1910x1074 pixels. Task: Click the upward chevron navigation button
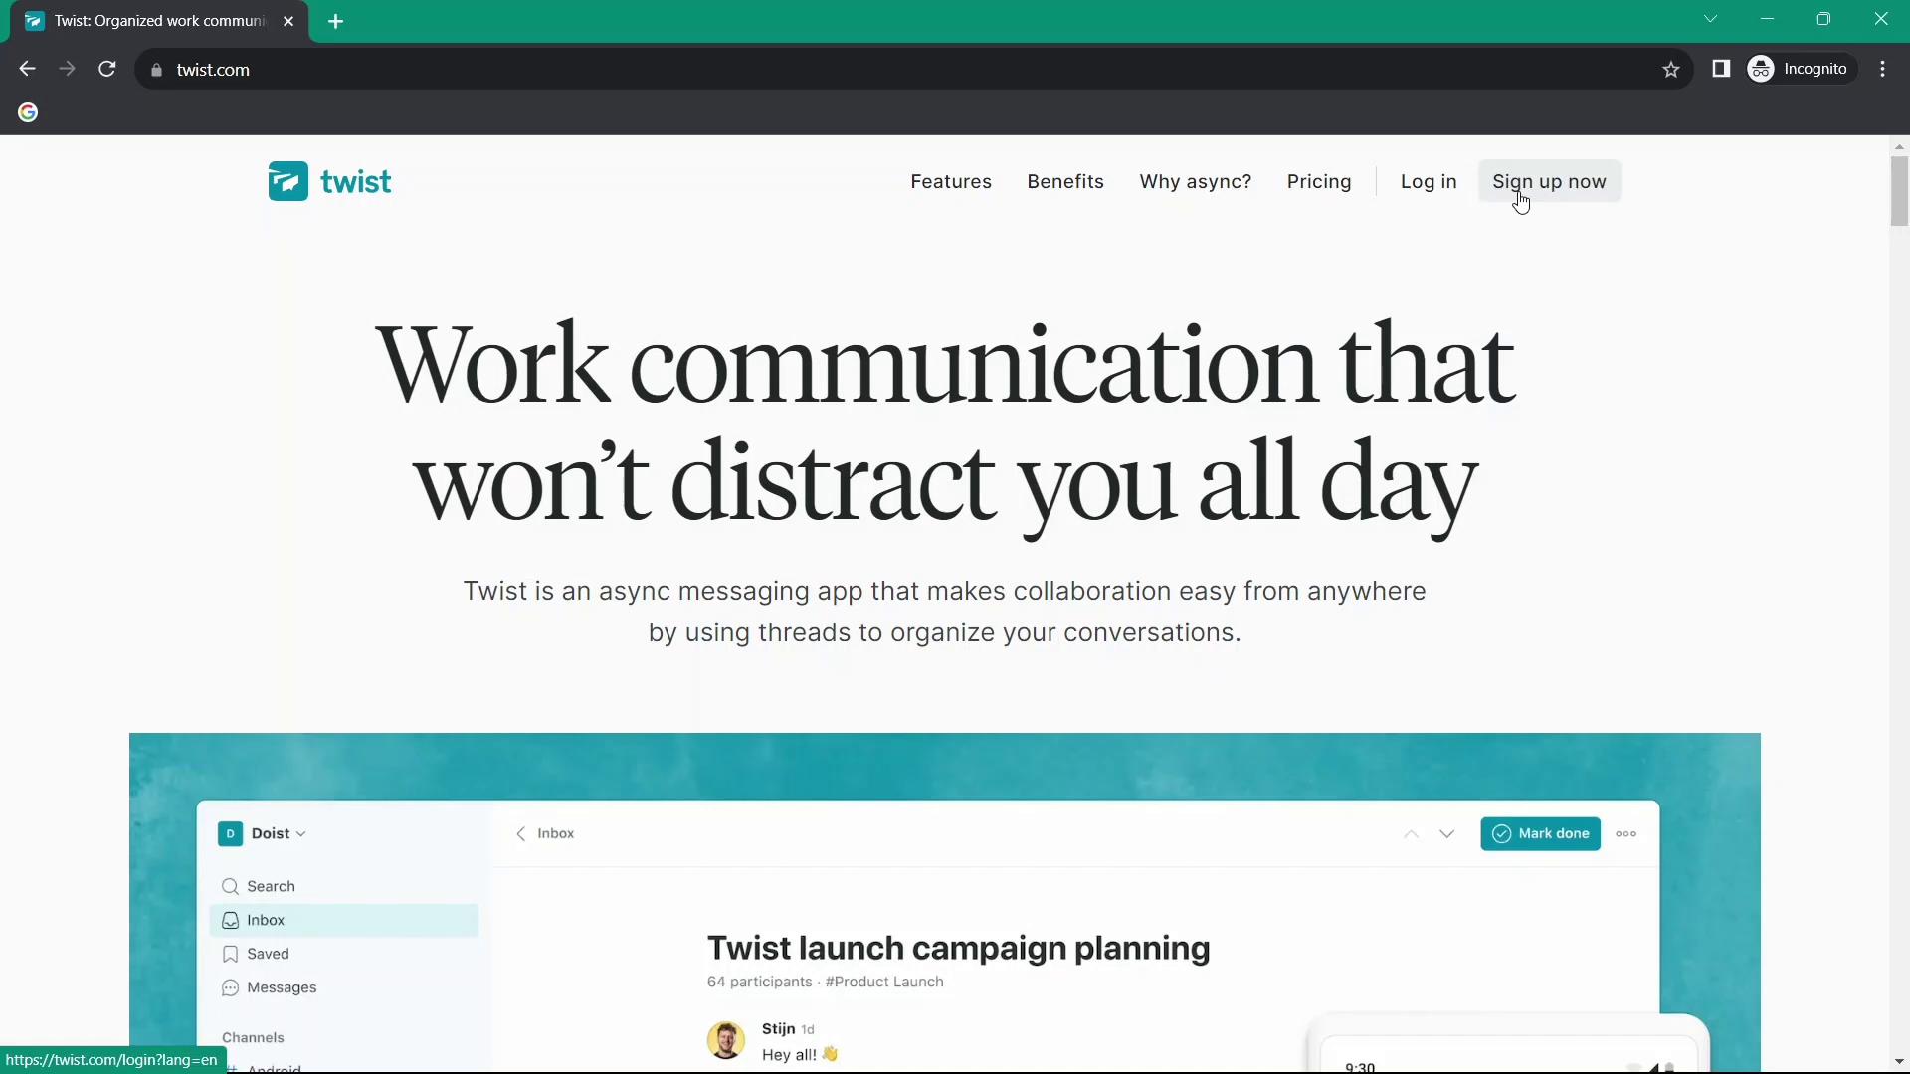tap(1412, 832)
